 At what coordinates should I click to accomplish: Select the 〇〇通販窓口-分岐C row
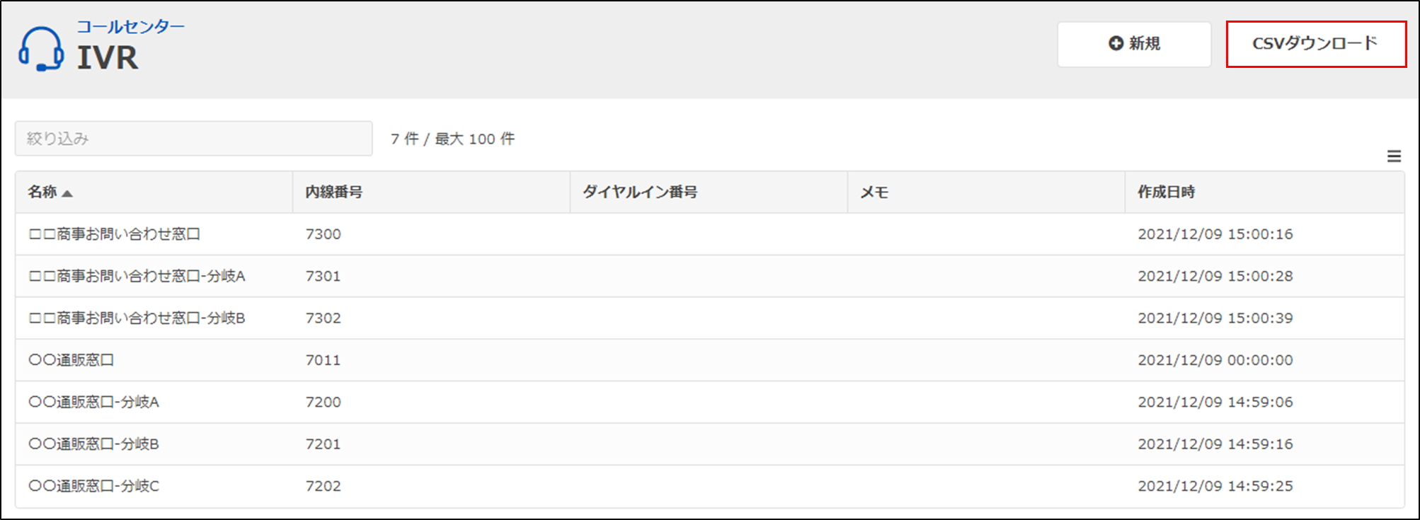(93, 486)
